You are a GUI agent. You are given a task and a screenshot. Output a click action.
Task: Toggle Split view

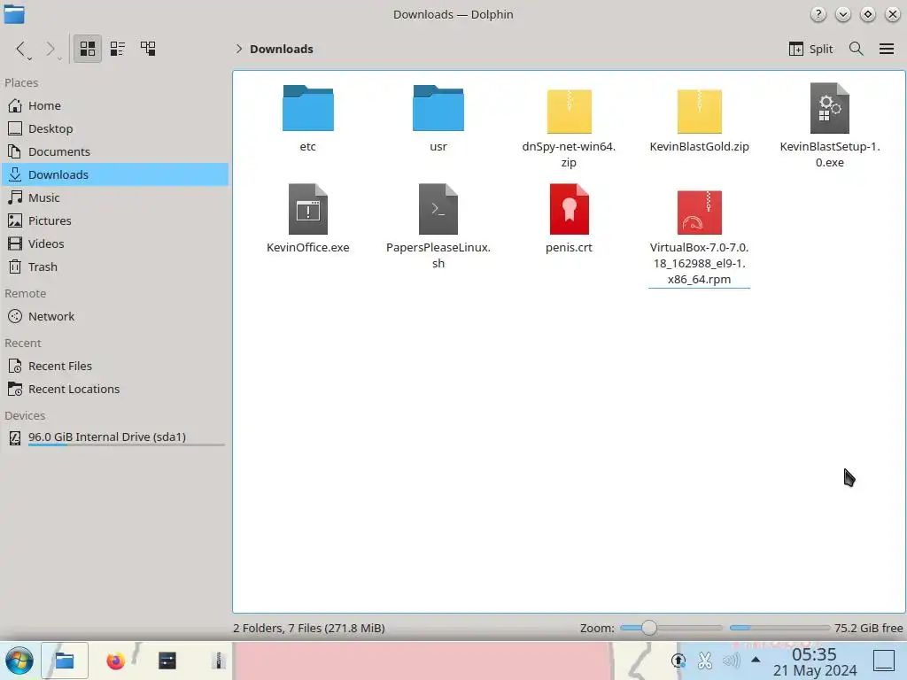(810, 50)
